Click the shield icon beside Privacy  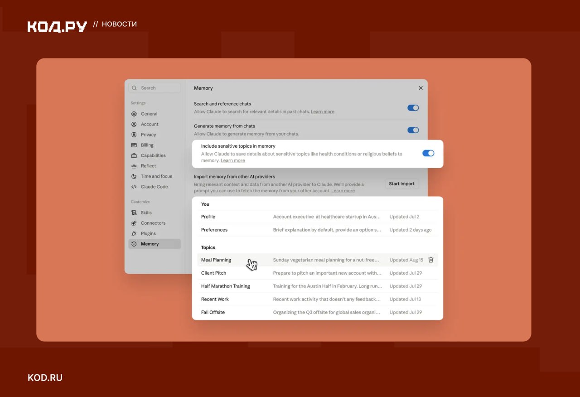click(x=134, y=135)
